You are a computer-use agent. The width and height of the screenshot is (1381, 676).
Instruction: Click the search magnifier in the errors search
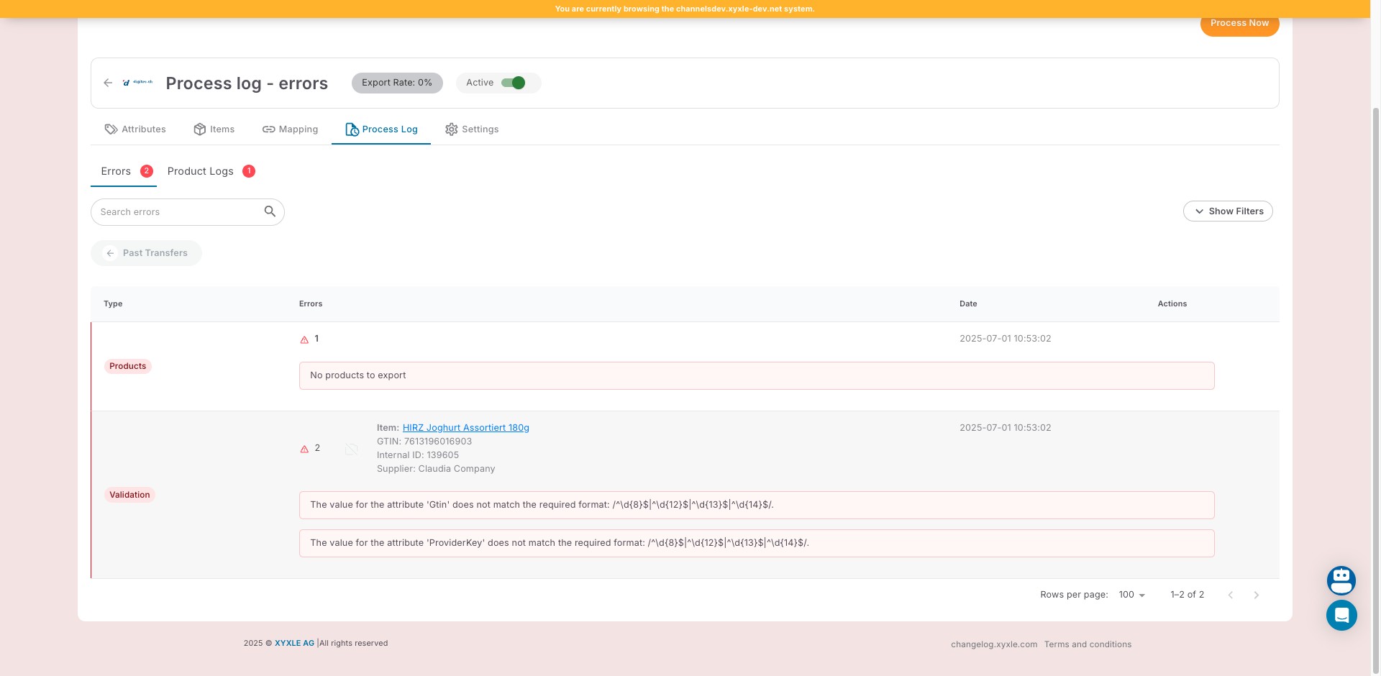(270, 211)
